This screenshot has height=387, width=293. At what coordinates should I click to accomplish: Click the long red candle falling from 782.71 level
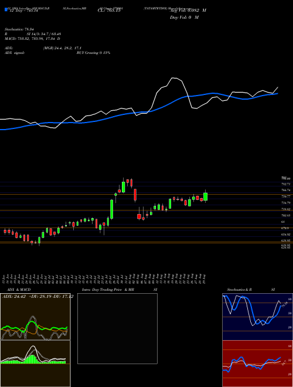point(135,195)
